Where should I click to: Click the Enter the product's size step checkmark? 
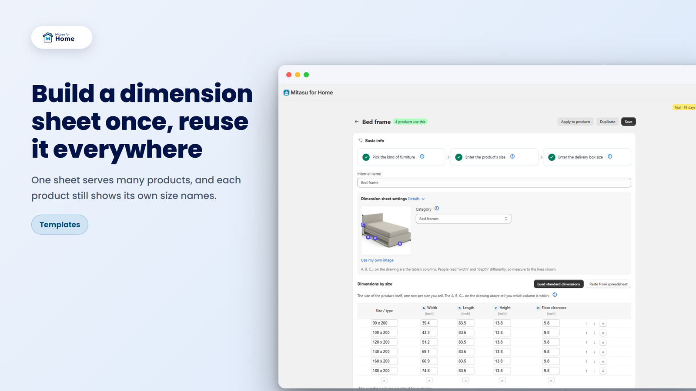(x=459, y=157)
